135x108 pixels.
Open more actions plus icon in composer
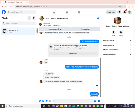coord(40,101)
